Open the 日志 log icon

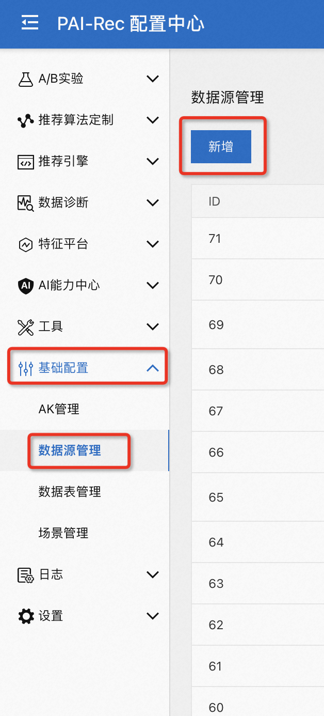(26, 574)
